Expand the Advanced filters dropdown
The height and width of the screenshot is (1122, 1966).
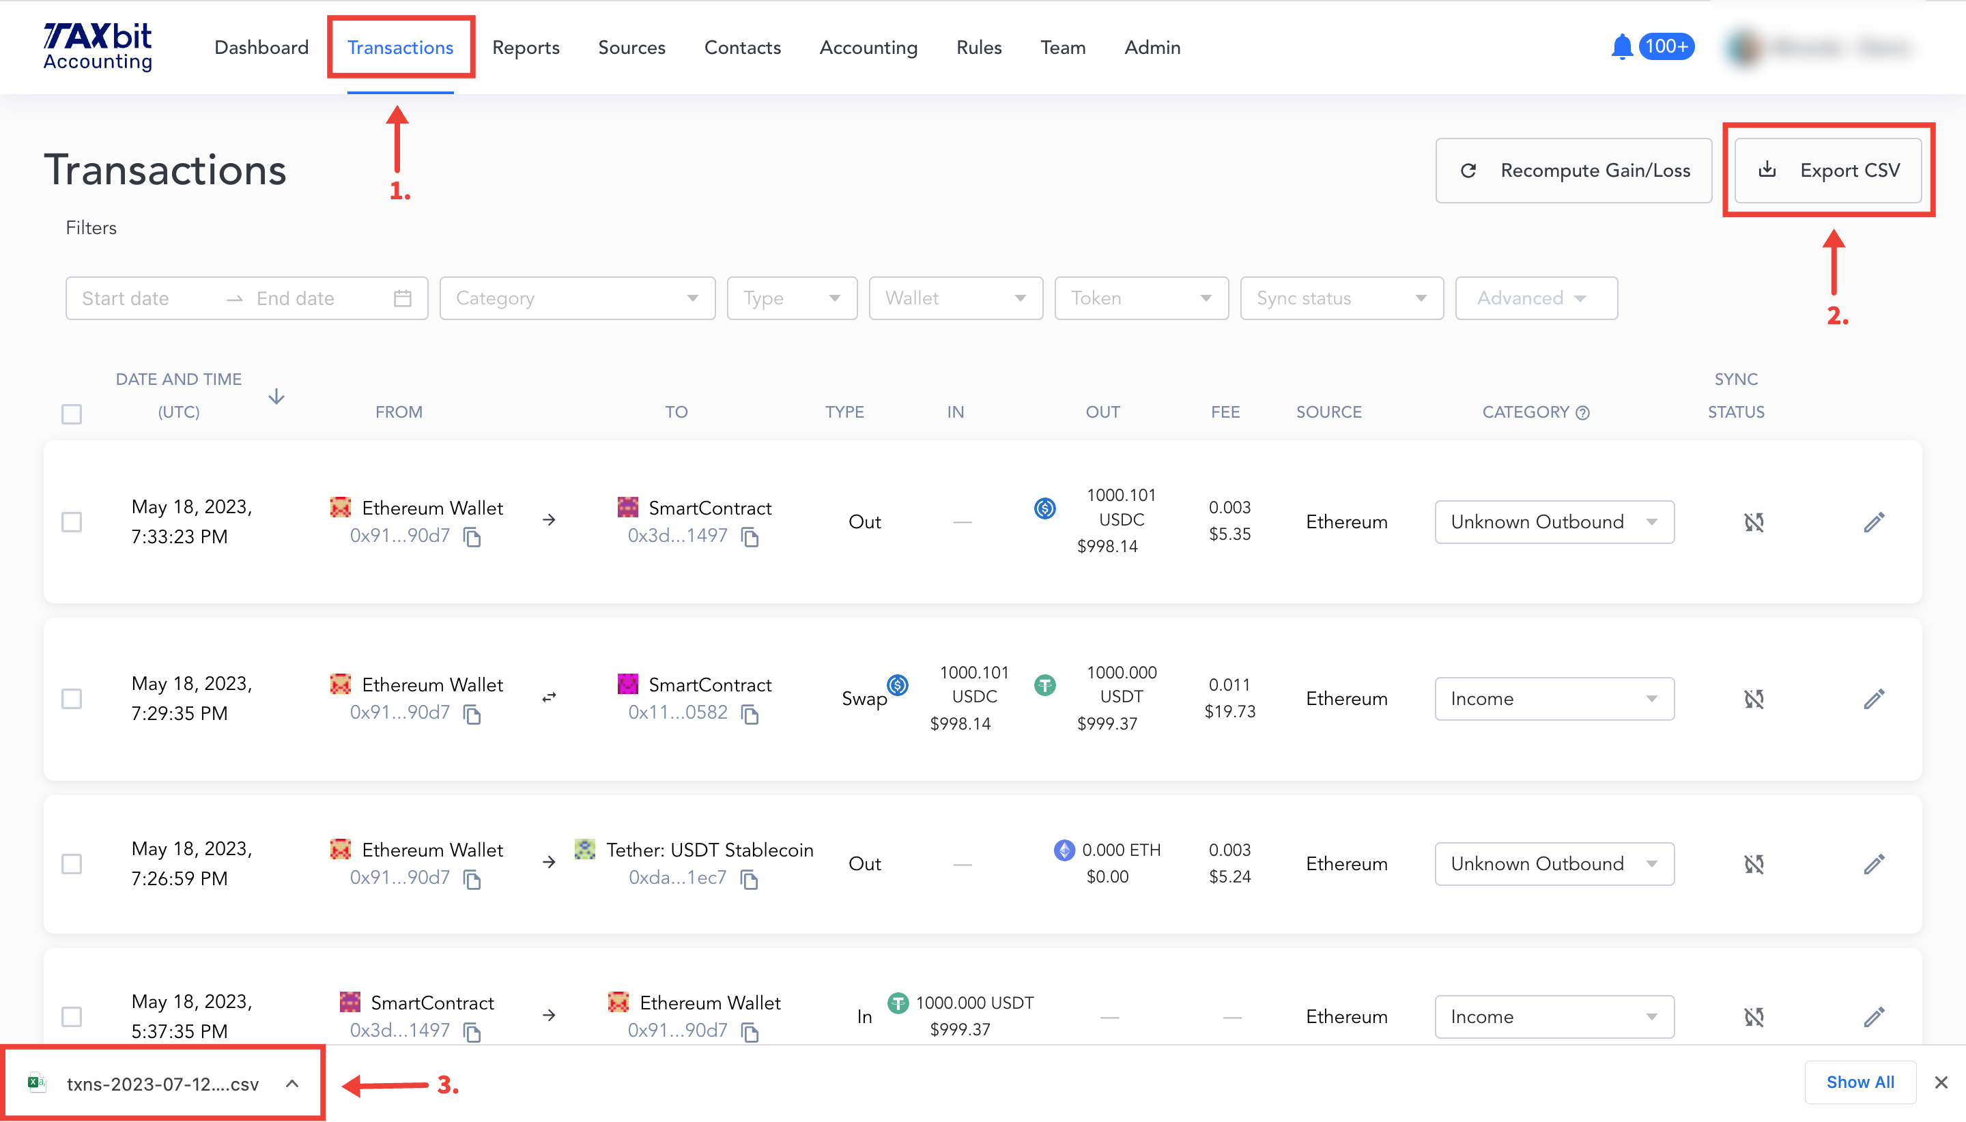1536,298
